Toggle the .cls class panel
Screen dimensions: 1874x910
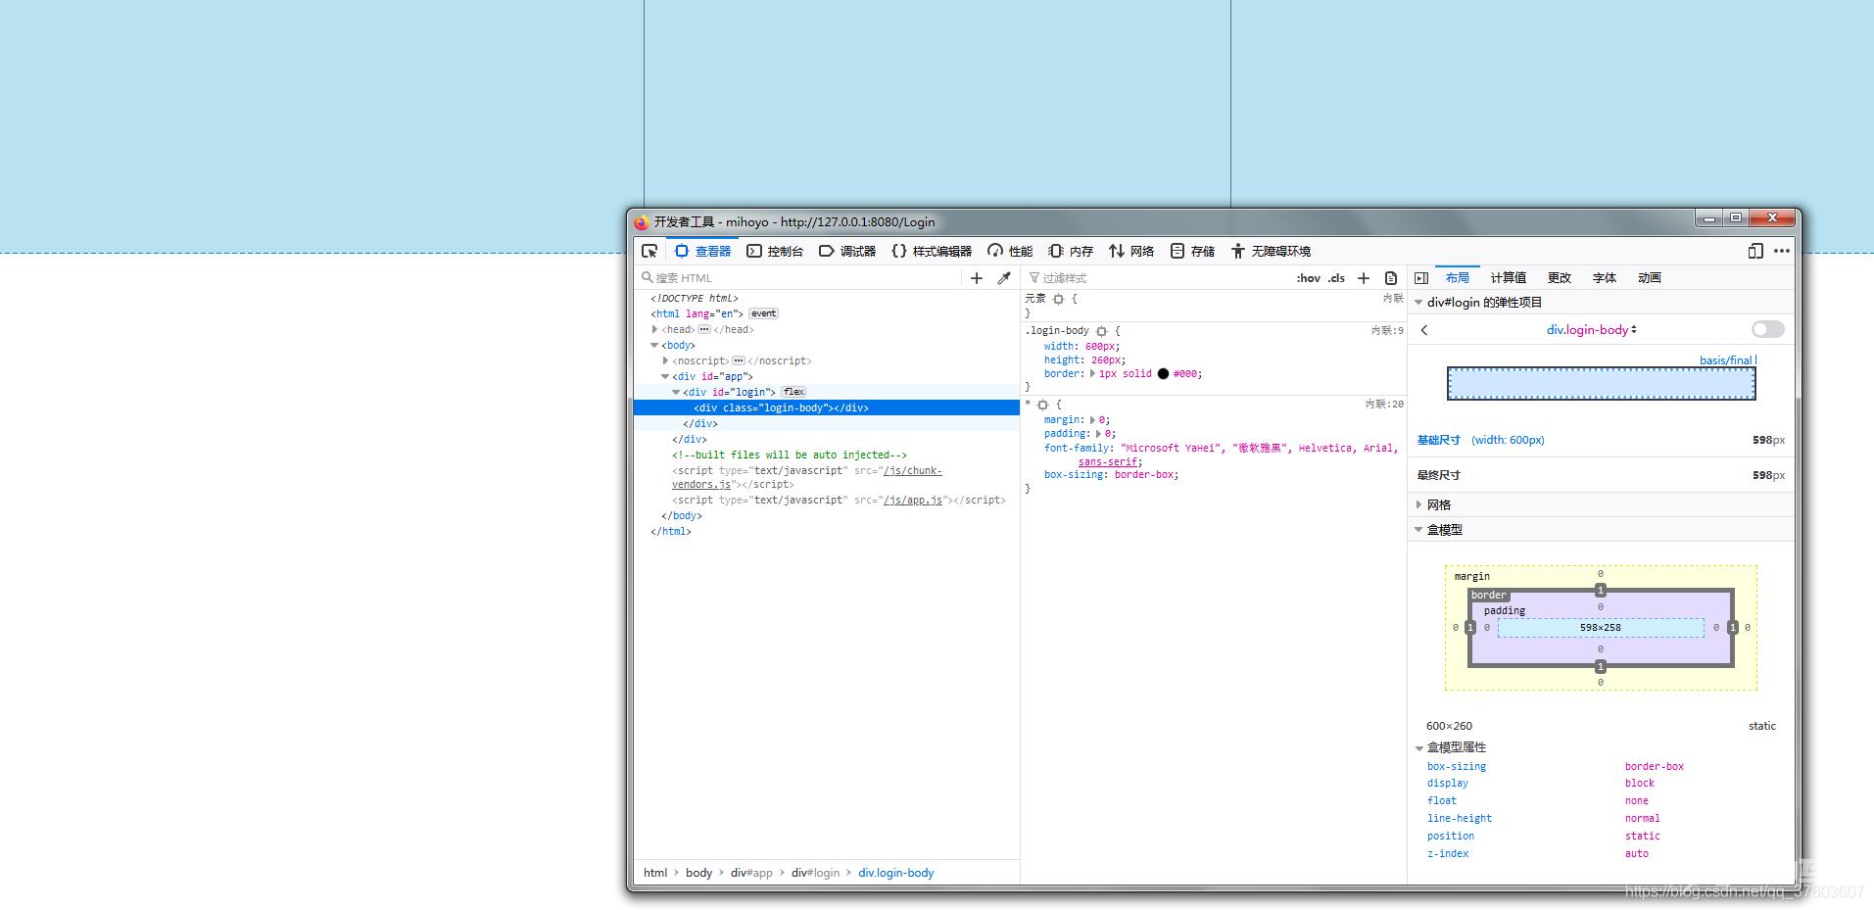pyautogui.click(x=1337, y=278)
